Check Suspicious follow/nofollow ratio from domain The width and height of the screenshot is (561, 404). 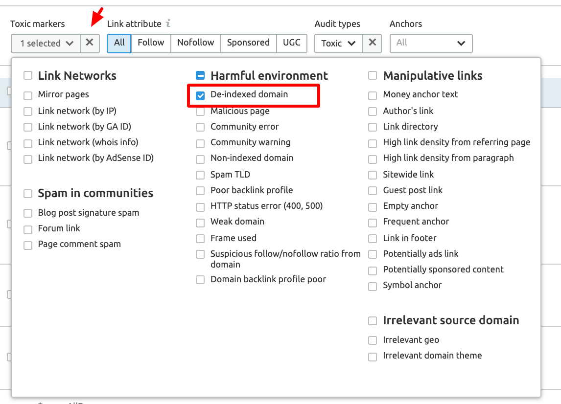click(x=200, y=254)
